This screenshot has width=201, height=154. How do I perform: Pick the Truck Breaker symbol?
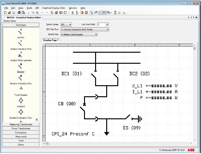(21, 88)
